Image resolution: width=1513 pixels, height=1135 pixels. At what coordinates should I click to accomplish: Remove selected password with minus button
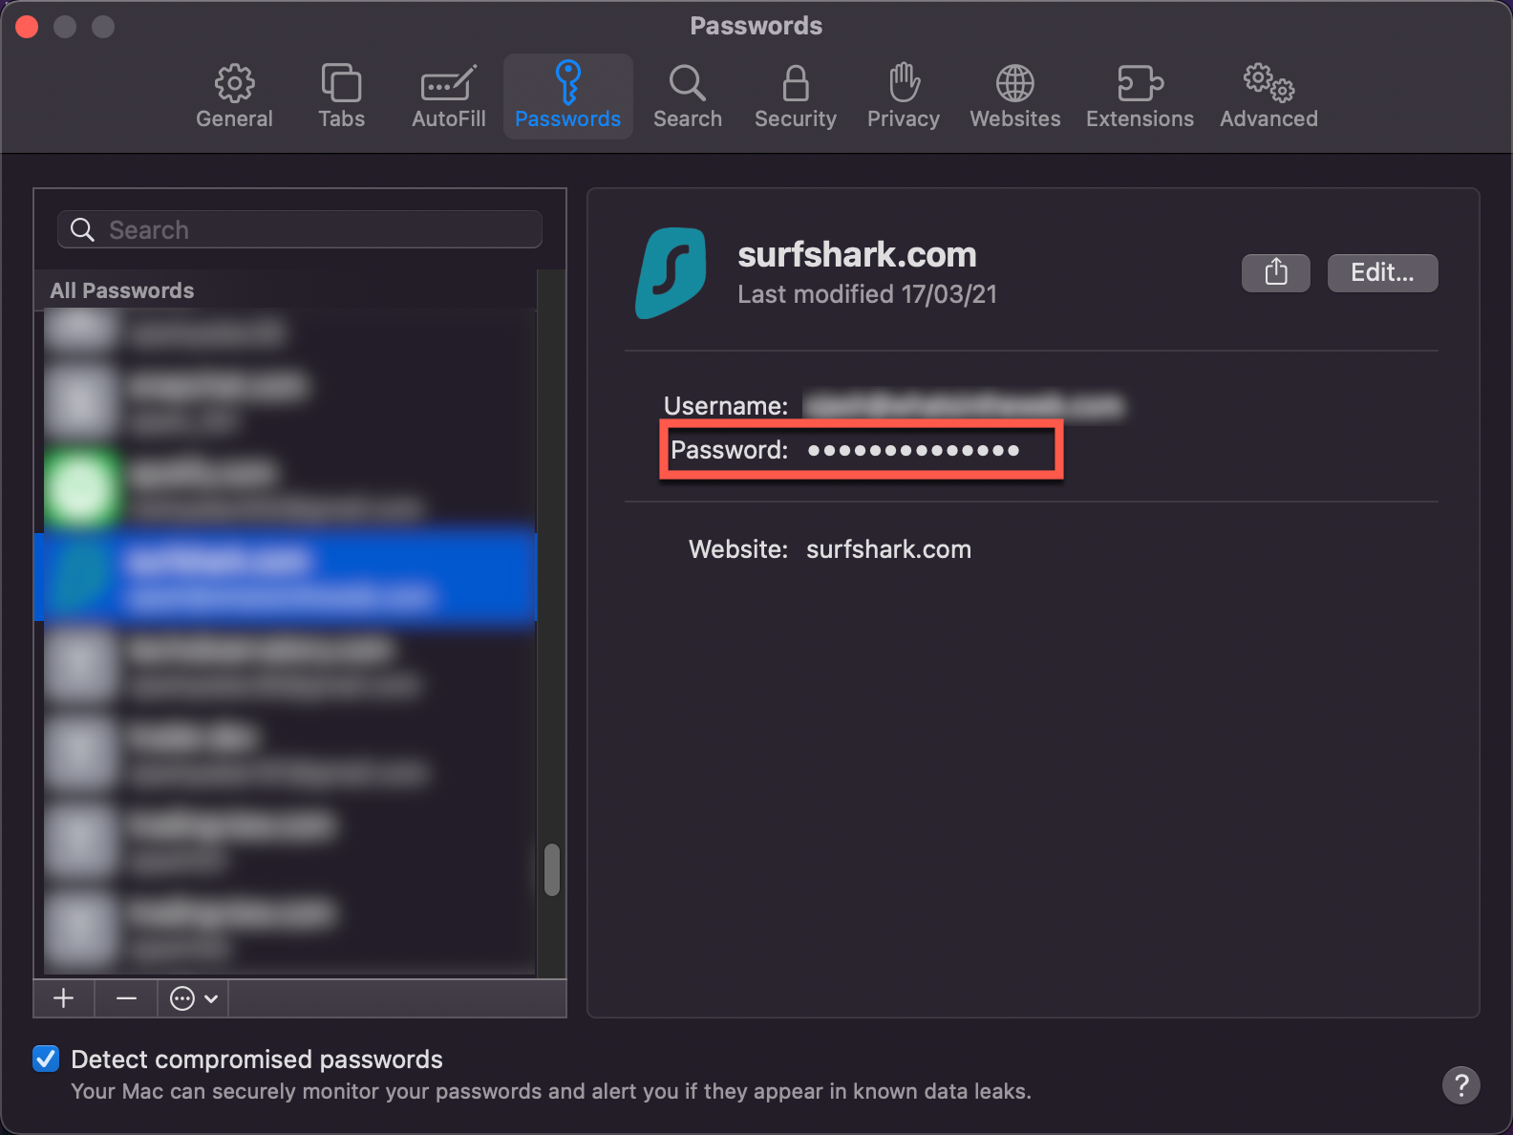click(x=126, y=998)
